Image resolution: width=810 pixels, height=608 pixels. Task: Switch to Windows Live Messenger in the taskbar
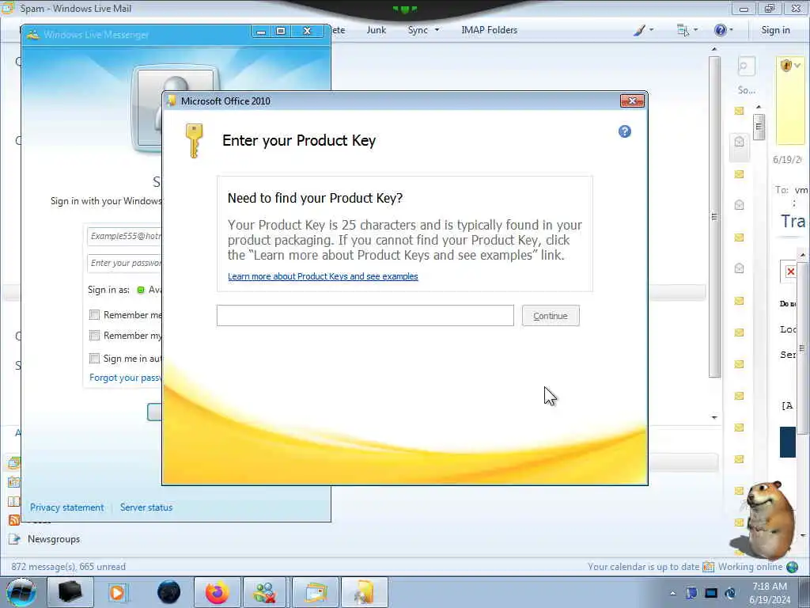coord(264,592)
